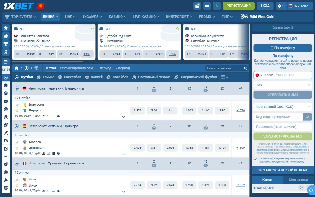The height and width of the screenshot is (197, 315).
Task: Open the КИБЕРСПОРТ menu
Action: click(x=179, y=17)
